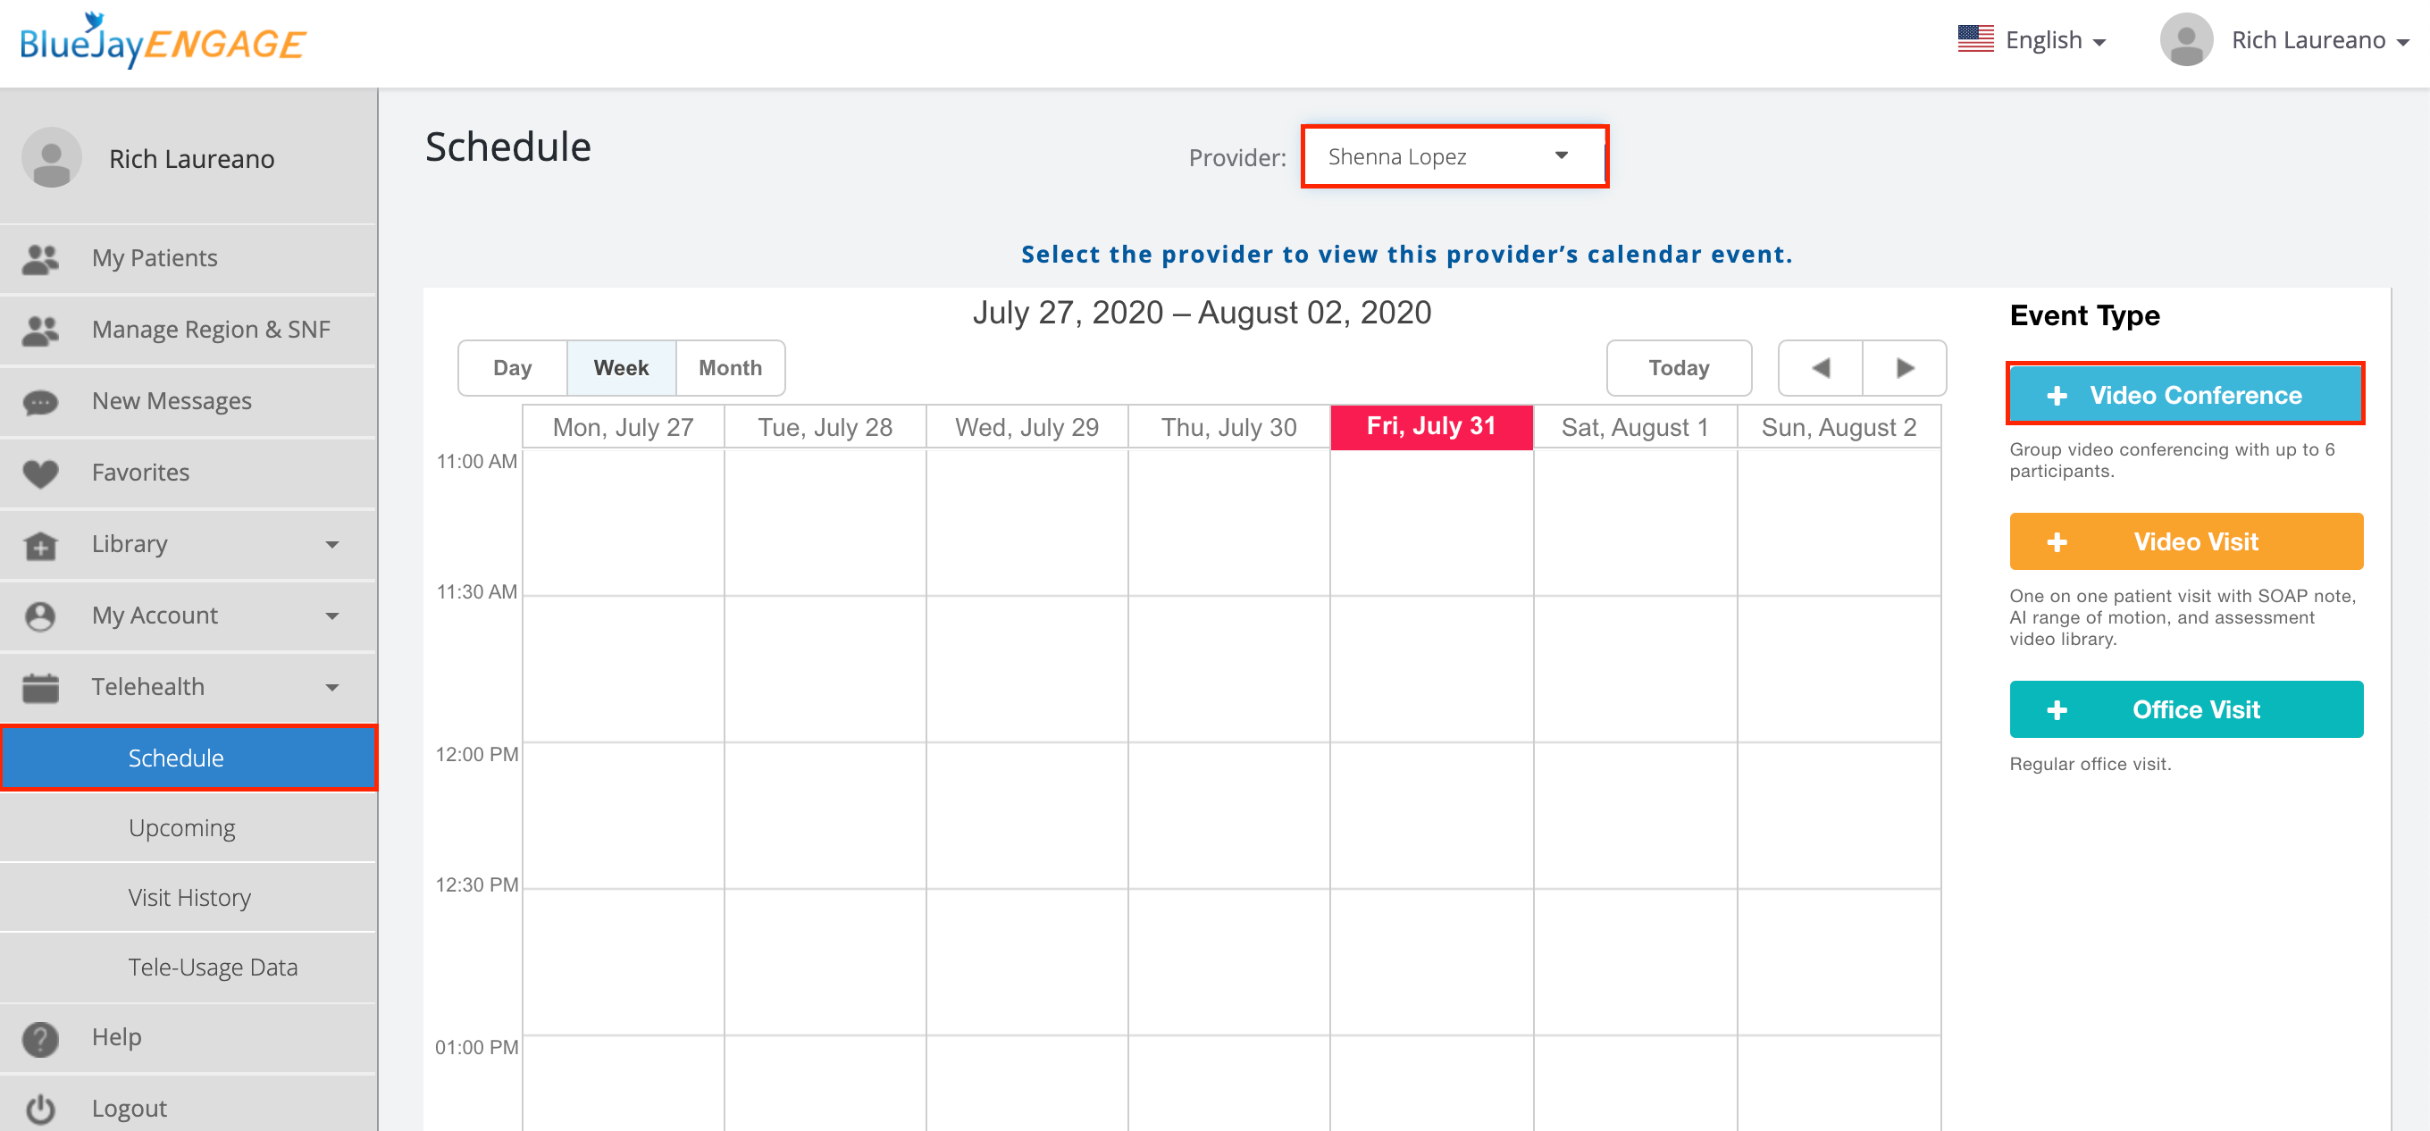
Task: Add a Video Visit event
Action: point(2184,541)
